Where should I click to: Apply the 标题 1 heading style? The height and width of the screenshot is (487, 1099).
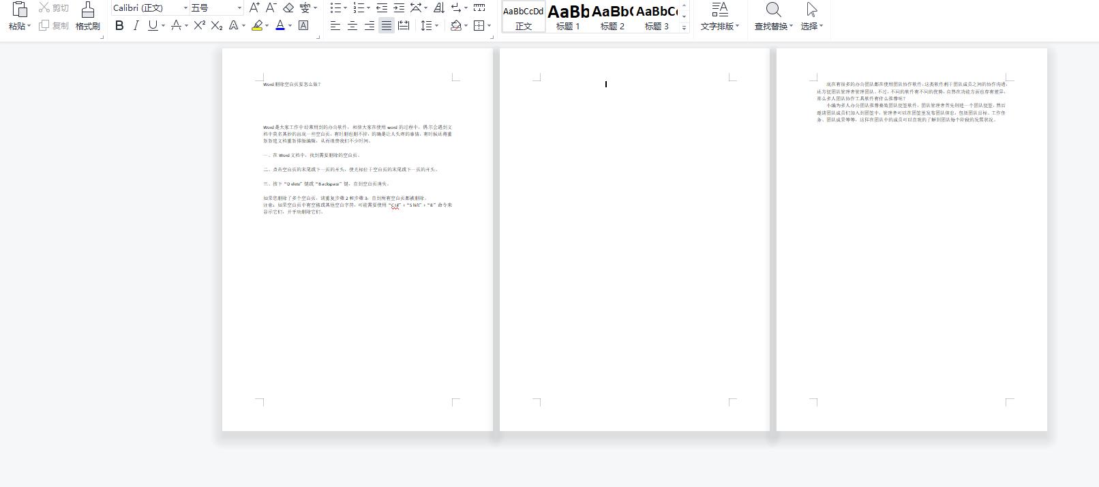pyautogui.click(x=568, y=17)
